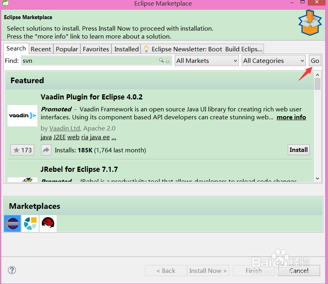Click the Cancel button

coord(299,270)
